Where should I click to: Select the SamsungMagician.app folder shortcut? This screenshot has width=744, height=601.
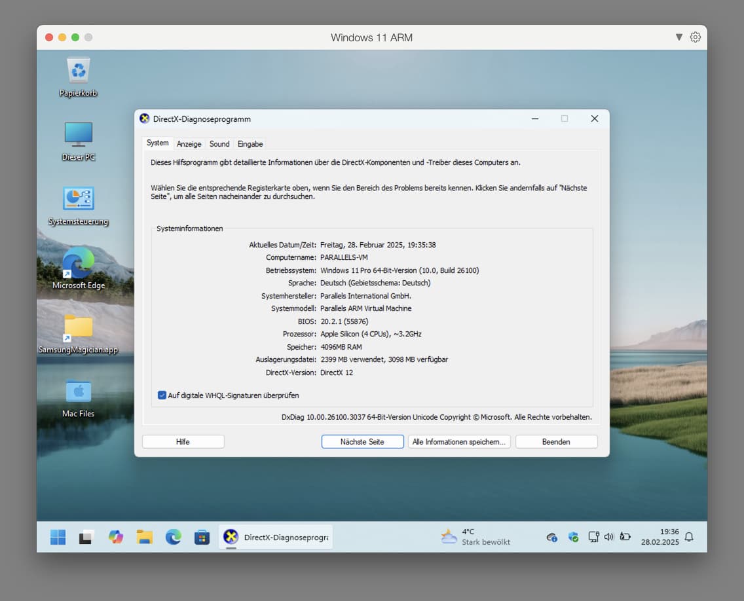[x=79, y=333]
